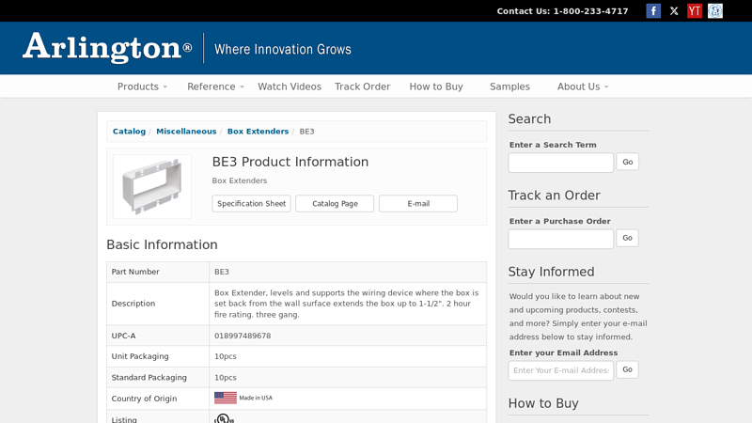Click the Country of Origin row label
Viewport: 752px width, 423px height.
pyautogui.click(x=144, y=399)
